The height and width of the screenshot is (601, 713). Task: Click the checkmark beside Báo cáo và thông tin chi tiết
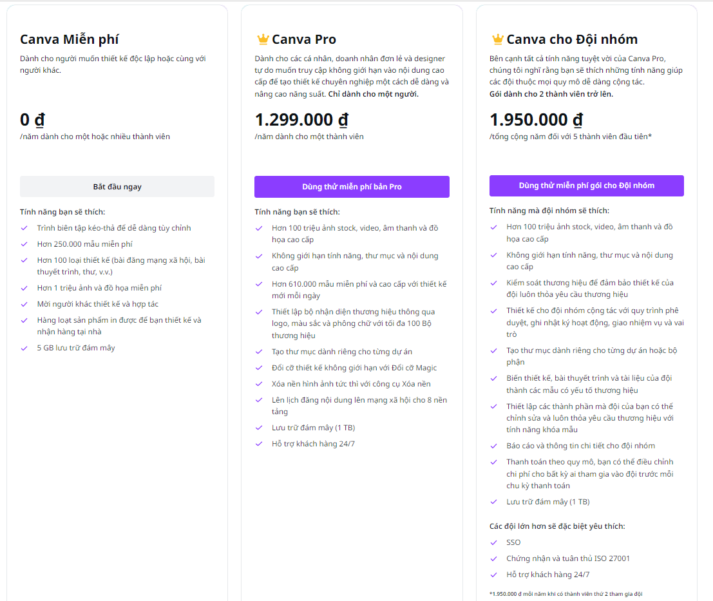494,446
